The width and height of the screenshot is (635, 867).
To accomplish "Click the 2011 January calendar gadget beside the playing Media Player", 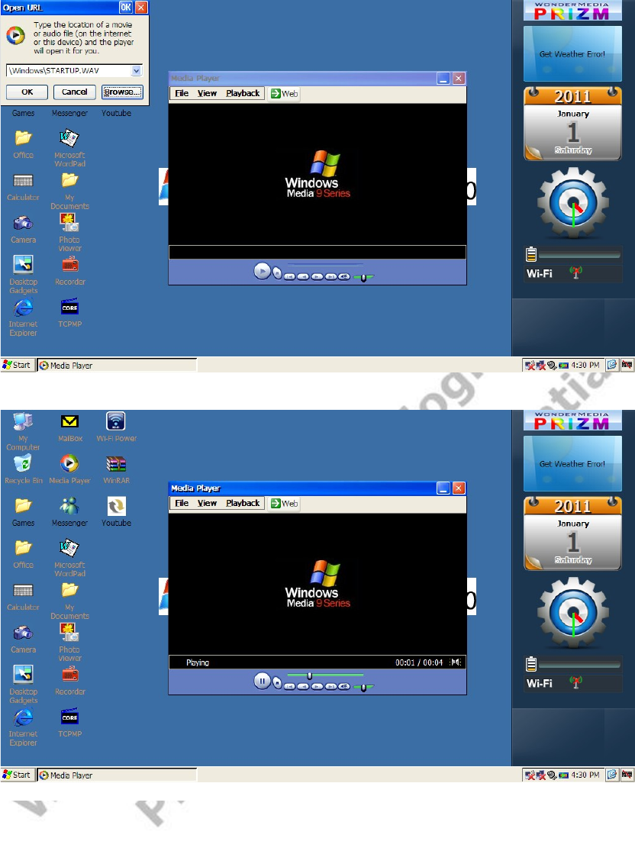I will click(572, 533).
